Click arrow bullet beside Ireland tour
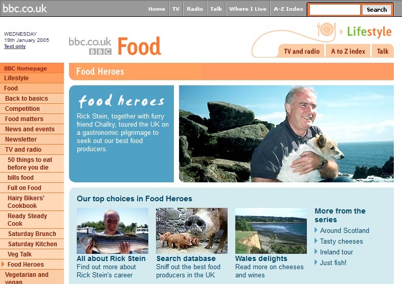Viewport: 402px width, 284px height. tap(316, 252)
